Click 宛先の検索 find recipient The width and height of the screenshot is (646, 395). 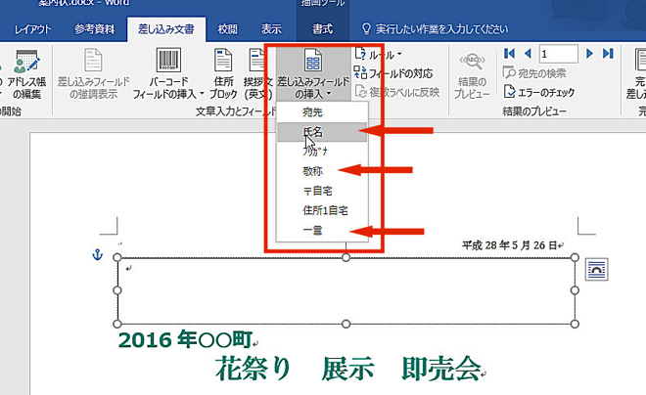pos(534,73)
